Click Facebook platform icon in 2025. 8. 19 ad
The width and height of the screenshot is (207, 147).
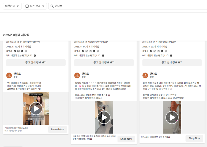[x=15, y=51]
